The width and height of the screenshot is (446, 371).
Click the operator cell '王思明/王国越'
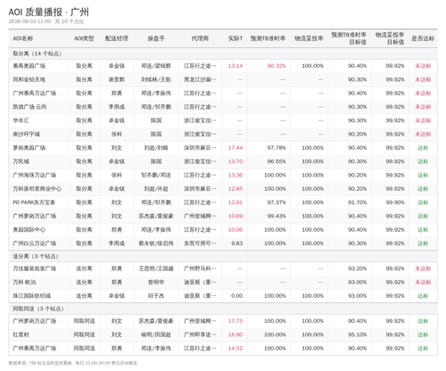pos(156,268)
